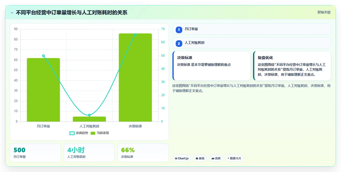341x172 pixels.
Task: Click the right axis value 70
Action: click(163, 29)
